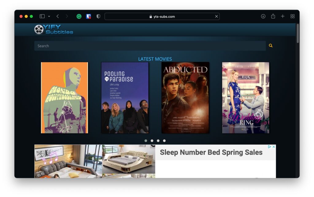This screenshot has height=197, width=314.
Task: Show the privacy report shield
Action: click(x=98, y=16)
